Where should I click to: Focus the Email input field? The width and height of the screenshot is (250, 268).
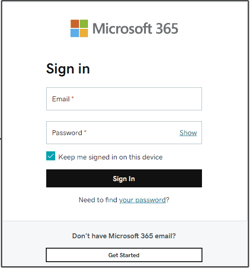(124, 99)
